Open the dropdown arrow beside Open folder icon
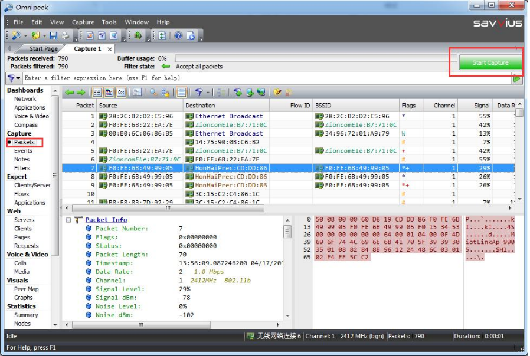 [44, 36]
